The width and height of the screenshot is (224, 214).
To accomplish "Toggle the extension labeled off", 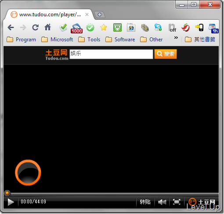I will tap(172, 28).
